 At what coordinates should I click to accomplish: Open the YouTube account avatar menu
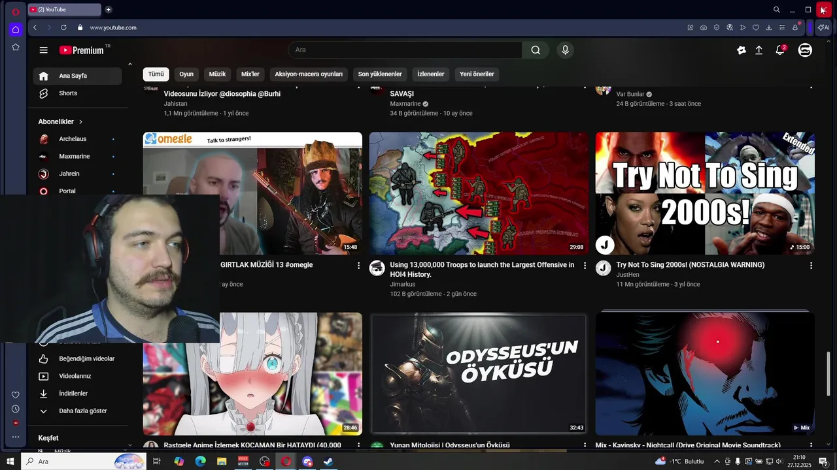(x=805, y=50)
